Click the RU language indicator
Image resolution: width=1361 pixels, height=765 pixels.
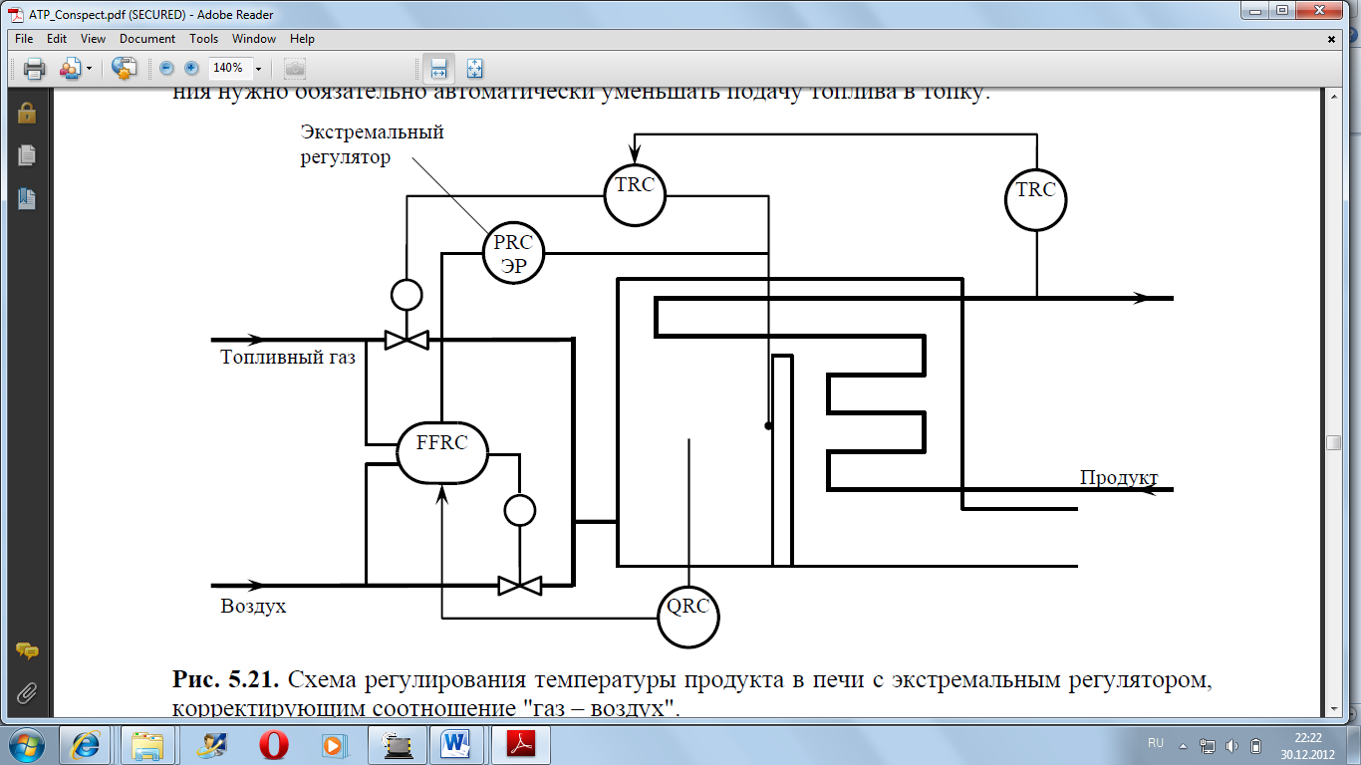(x=1156, y=743)
